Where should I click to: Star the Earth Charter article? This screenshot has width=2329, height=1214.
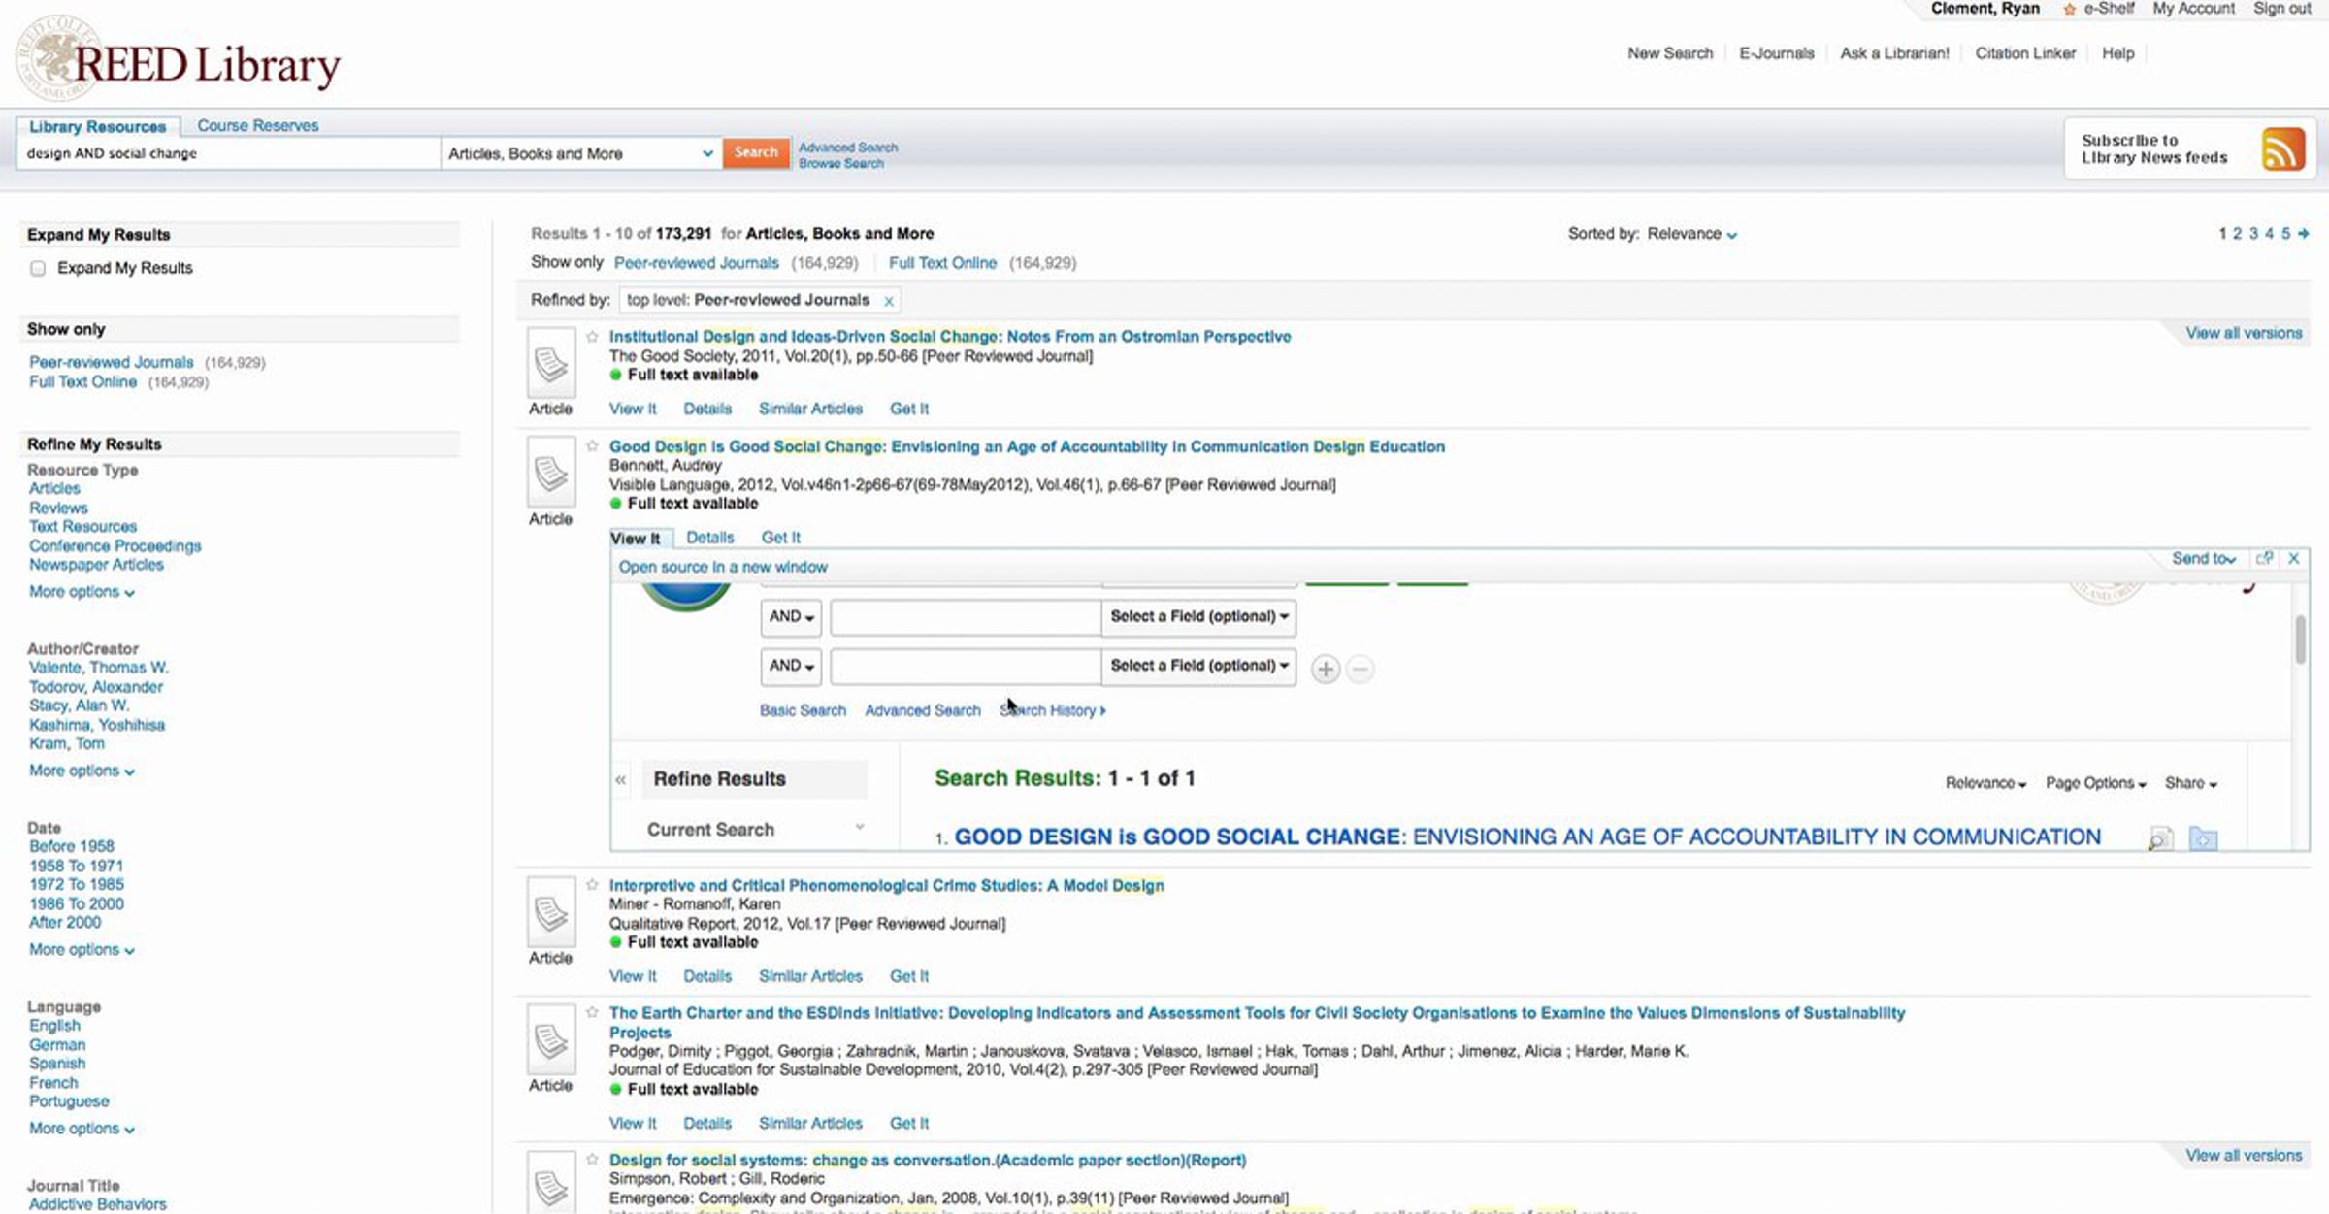click(592, 1013)
